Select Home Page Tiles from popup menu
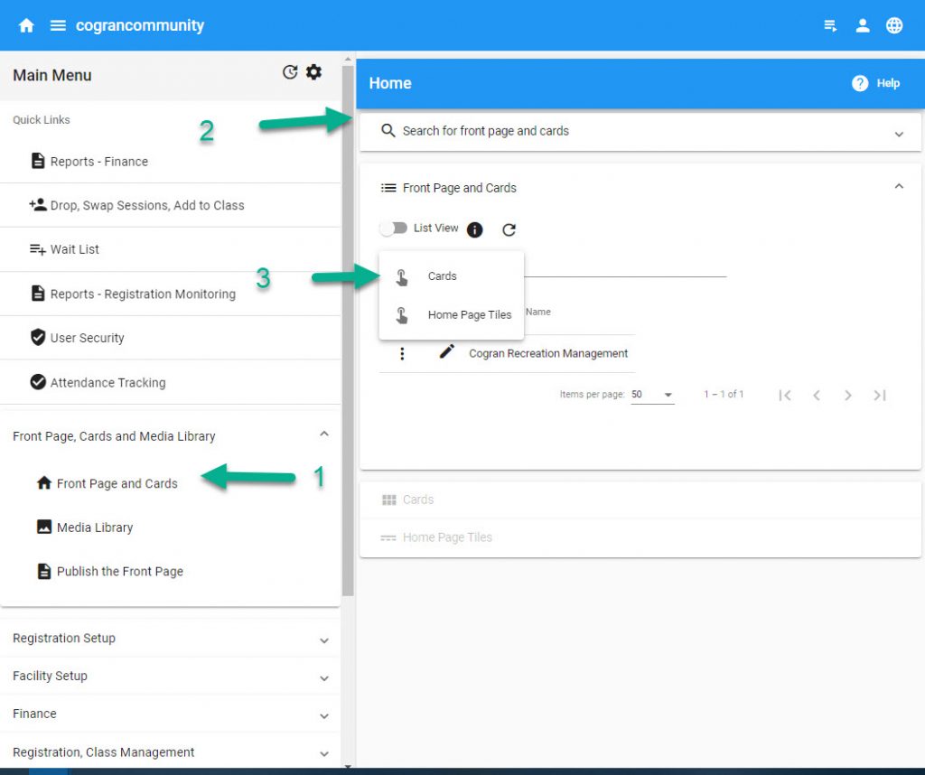This screenshot has height=775, width=925. (469, 315)
